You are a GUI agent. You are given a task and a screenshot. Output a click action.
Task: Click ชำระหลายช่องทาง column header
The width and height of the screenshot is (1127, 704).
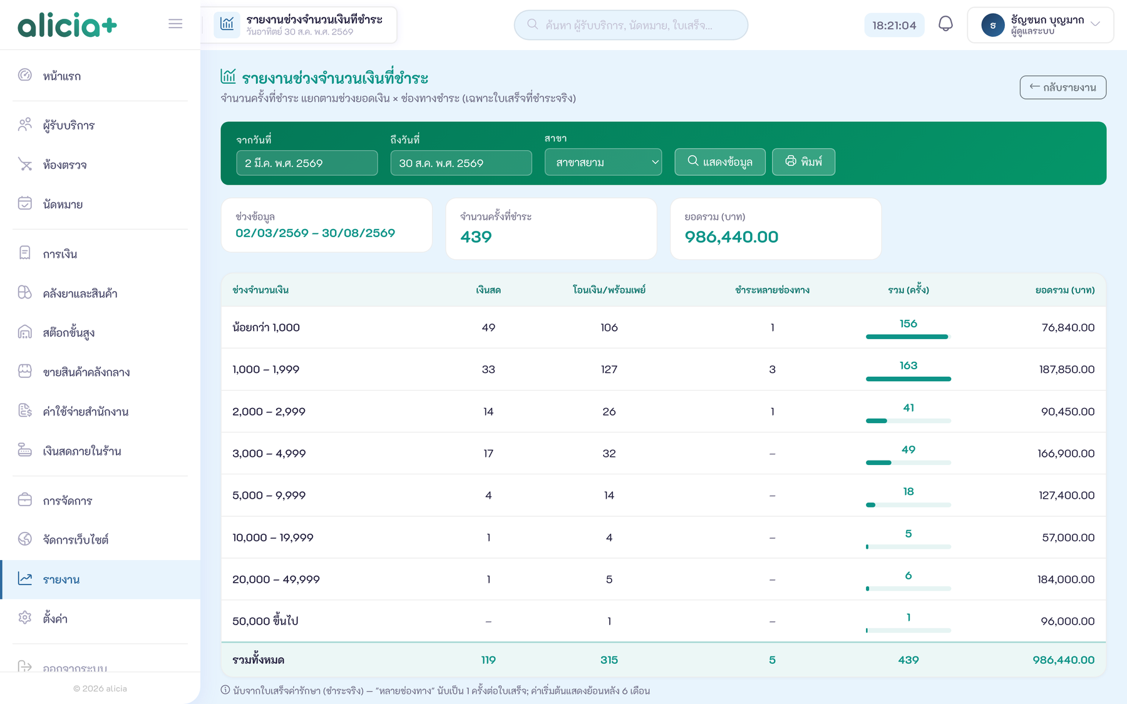772,290
